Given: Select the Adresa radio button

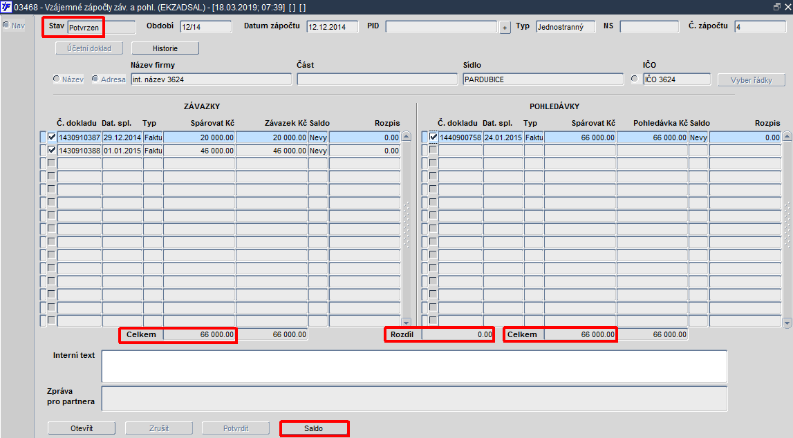Looking at the screenshot, I should 95,79.
